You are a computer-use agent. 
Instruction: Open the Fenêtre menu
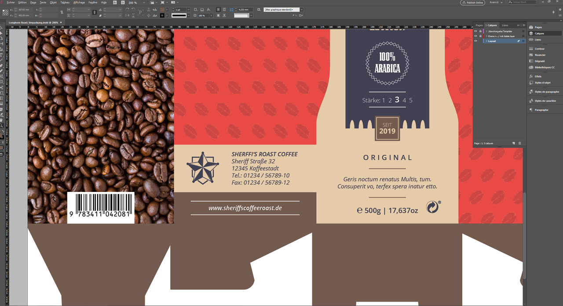pos(93,3)
